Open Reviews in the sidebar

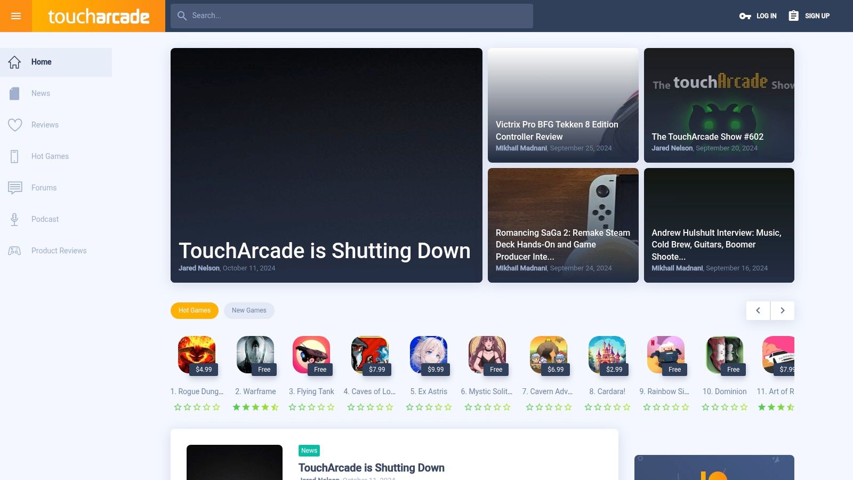(45, 125)
